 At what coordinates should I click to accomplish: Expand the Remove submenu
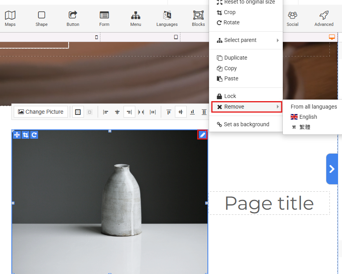pyautogui.click(x=246, y=107)
